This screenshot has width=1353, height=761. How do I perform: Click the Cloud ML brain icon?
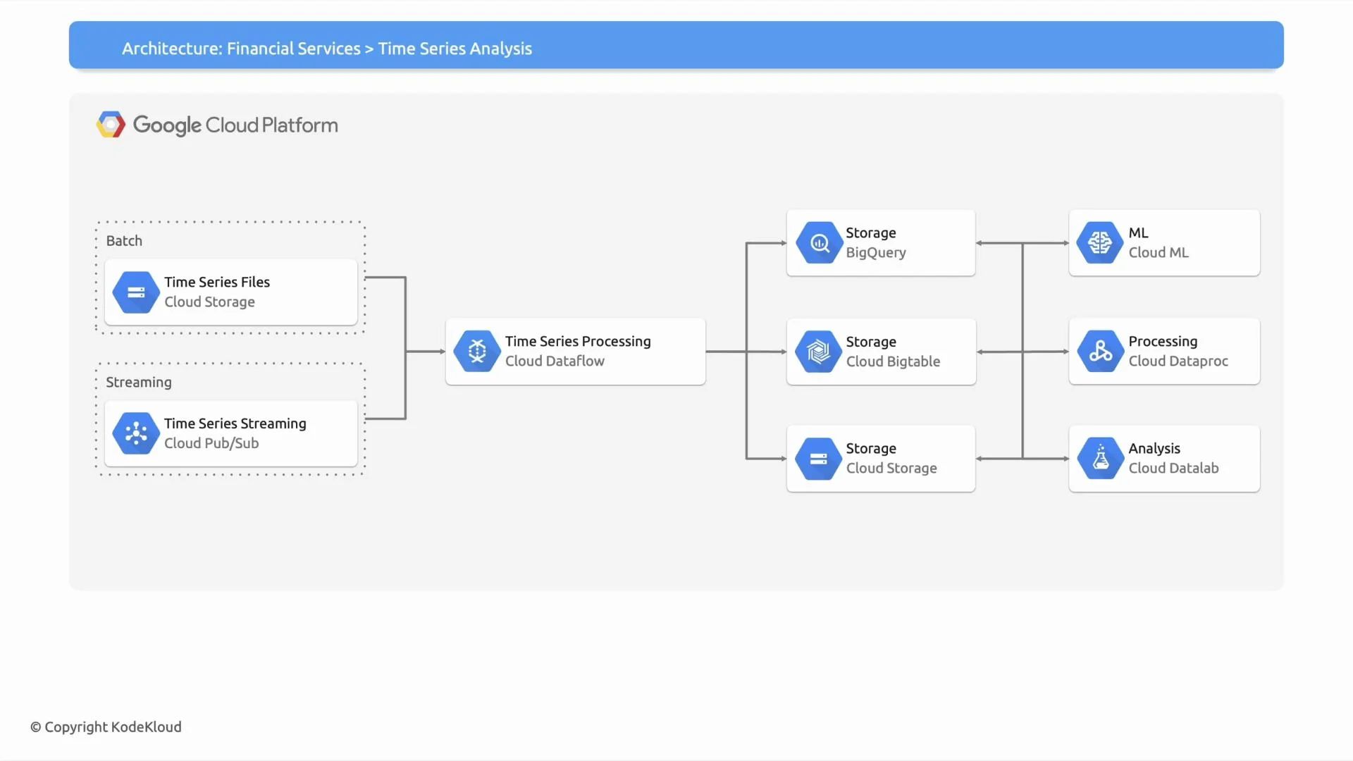click(1100, 243)
